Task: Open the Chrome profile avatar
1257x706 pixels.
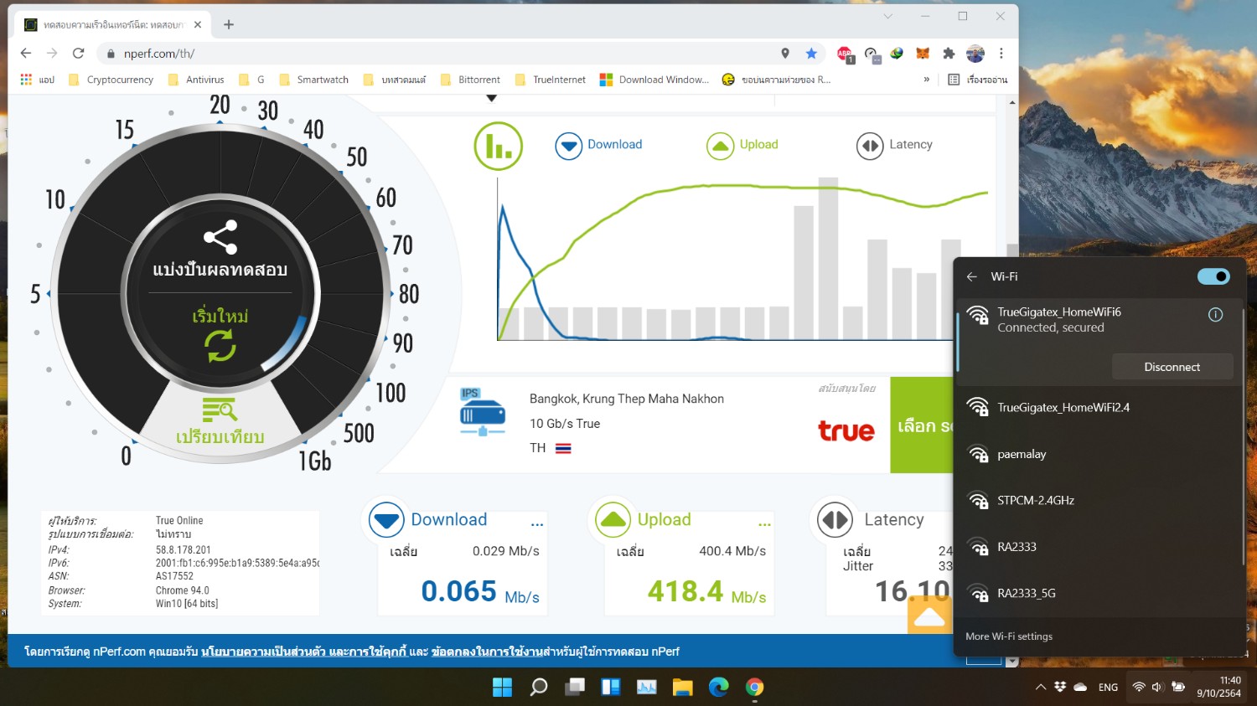Action: point(975,54)
